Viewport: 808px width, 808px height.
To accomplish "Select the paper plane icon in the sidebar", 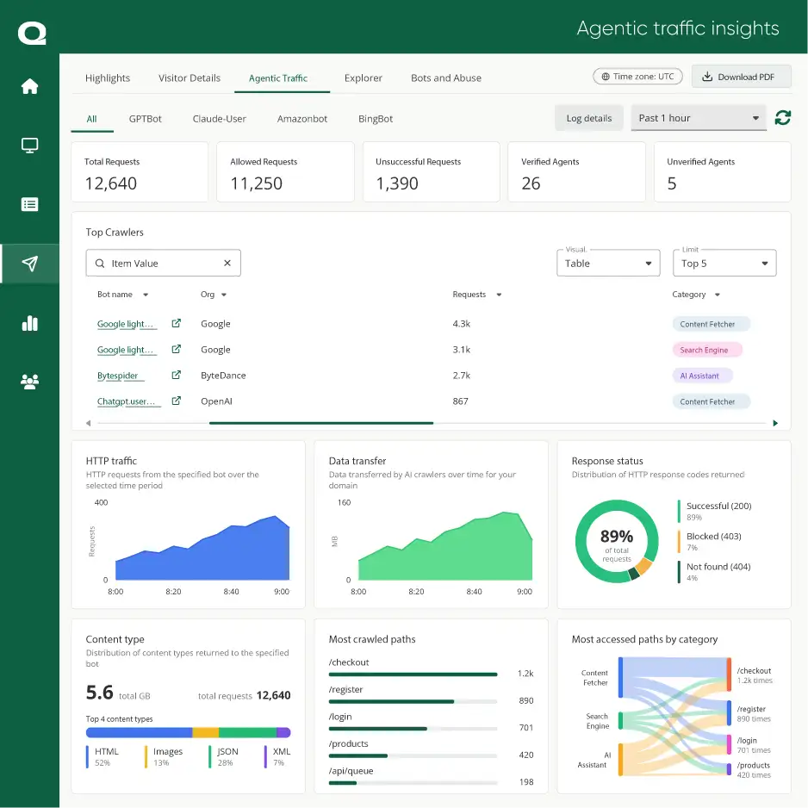I will 29,264.
